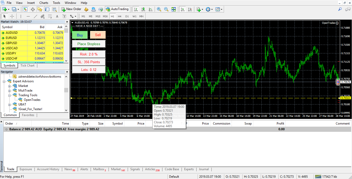The image size is (352, 179).
Task: Switch to H1 timeframe
Action: coord(112,16)
